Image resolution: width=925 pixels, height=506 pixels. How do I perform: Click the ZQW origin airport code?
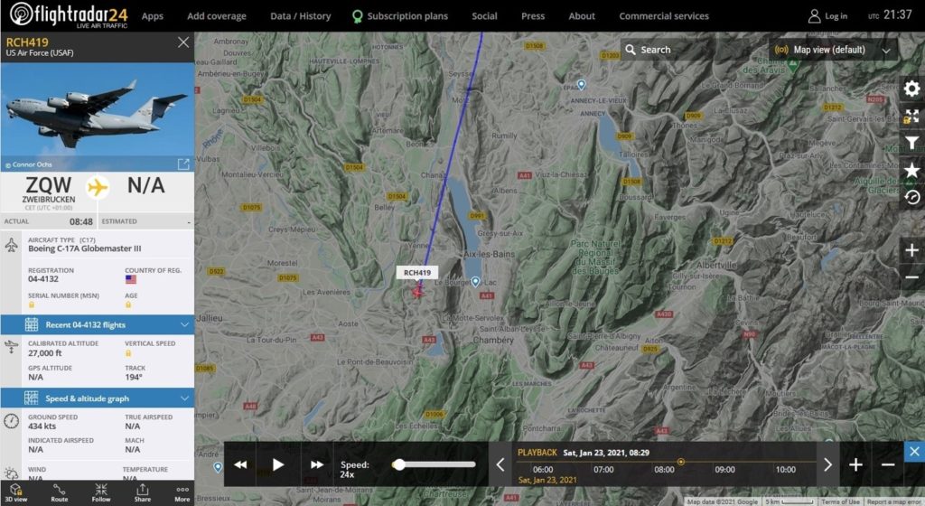49,185
